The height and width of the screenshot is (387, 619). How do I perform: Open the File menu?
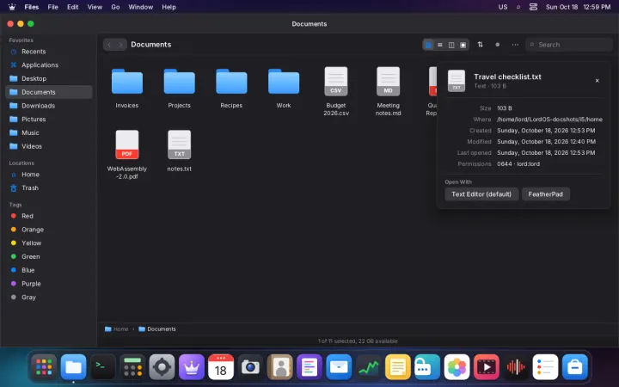(53, 7)
